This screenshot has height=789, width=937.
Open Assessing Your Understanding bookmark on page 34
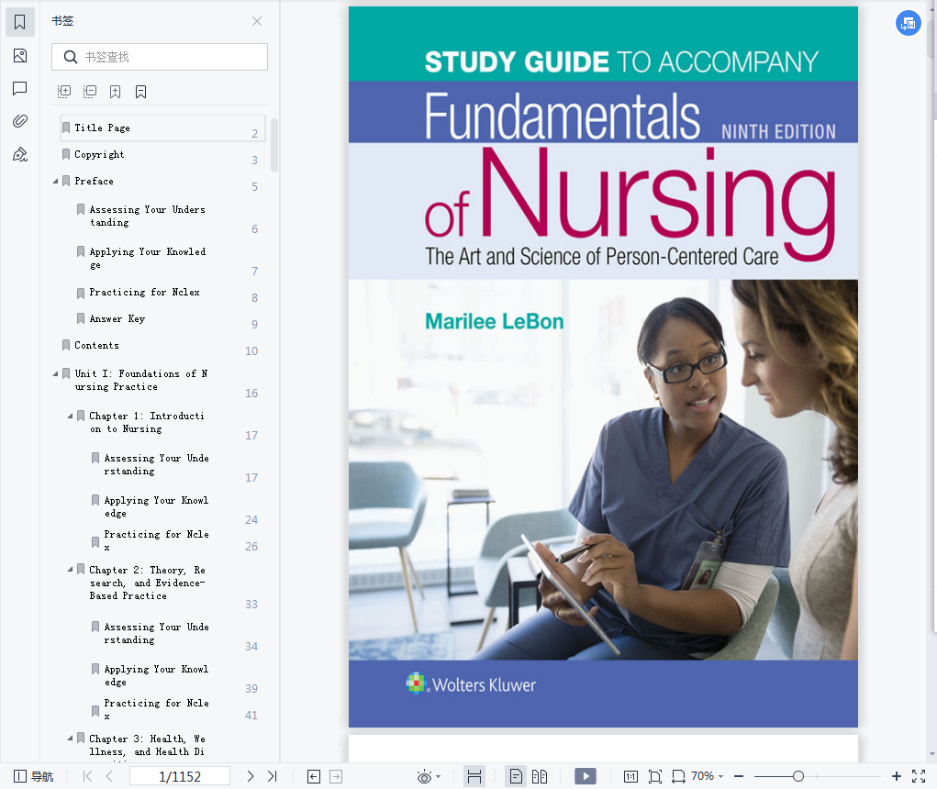(x=157, y=633)
